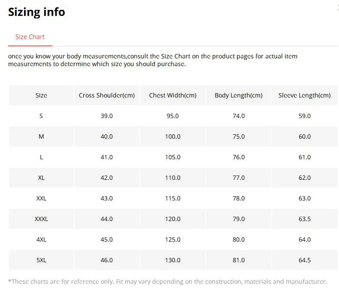339x291 pixels.
Task: Click the 130.0 chest width value
Action: coord(173,260)
